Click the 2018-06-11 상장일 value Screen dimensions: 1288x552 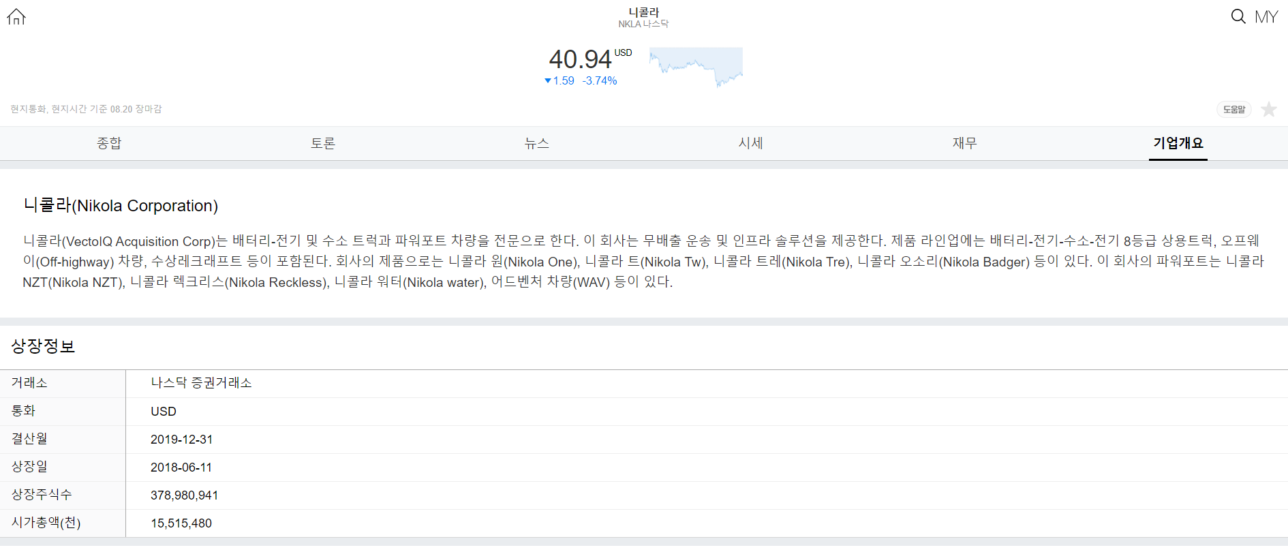click(x=181, y=467)
